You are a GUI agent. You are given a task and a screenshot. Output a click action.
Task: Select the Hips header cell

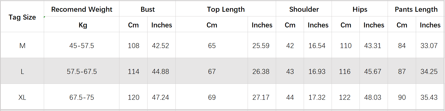point(360,9)
